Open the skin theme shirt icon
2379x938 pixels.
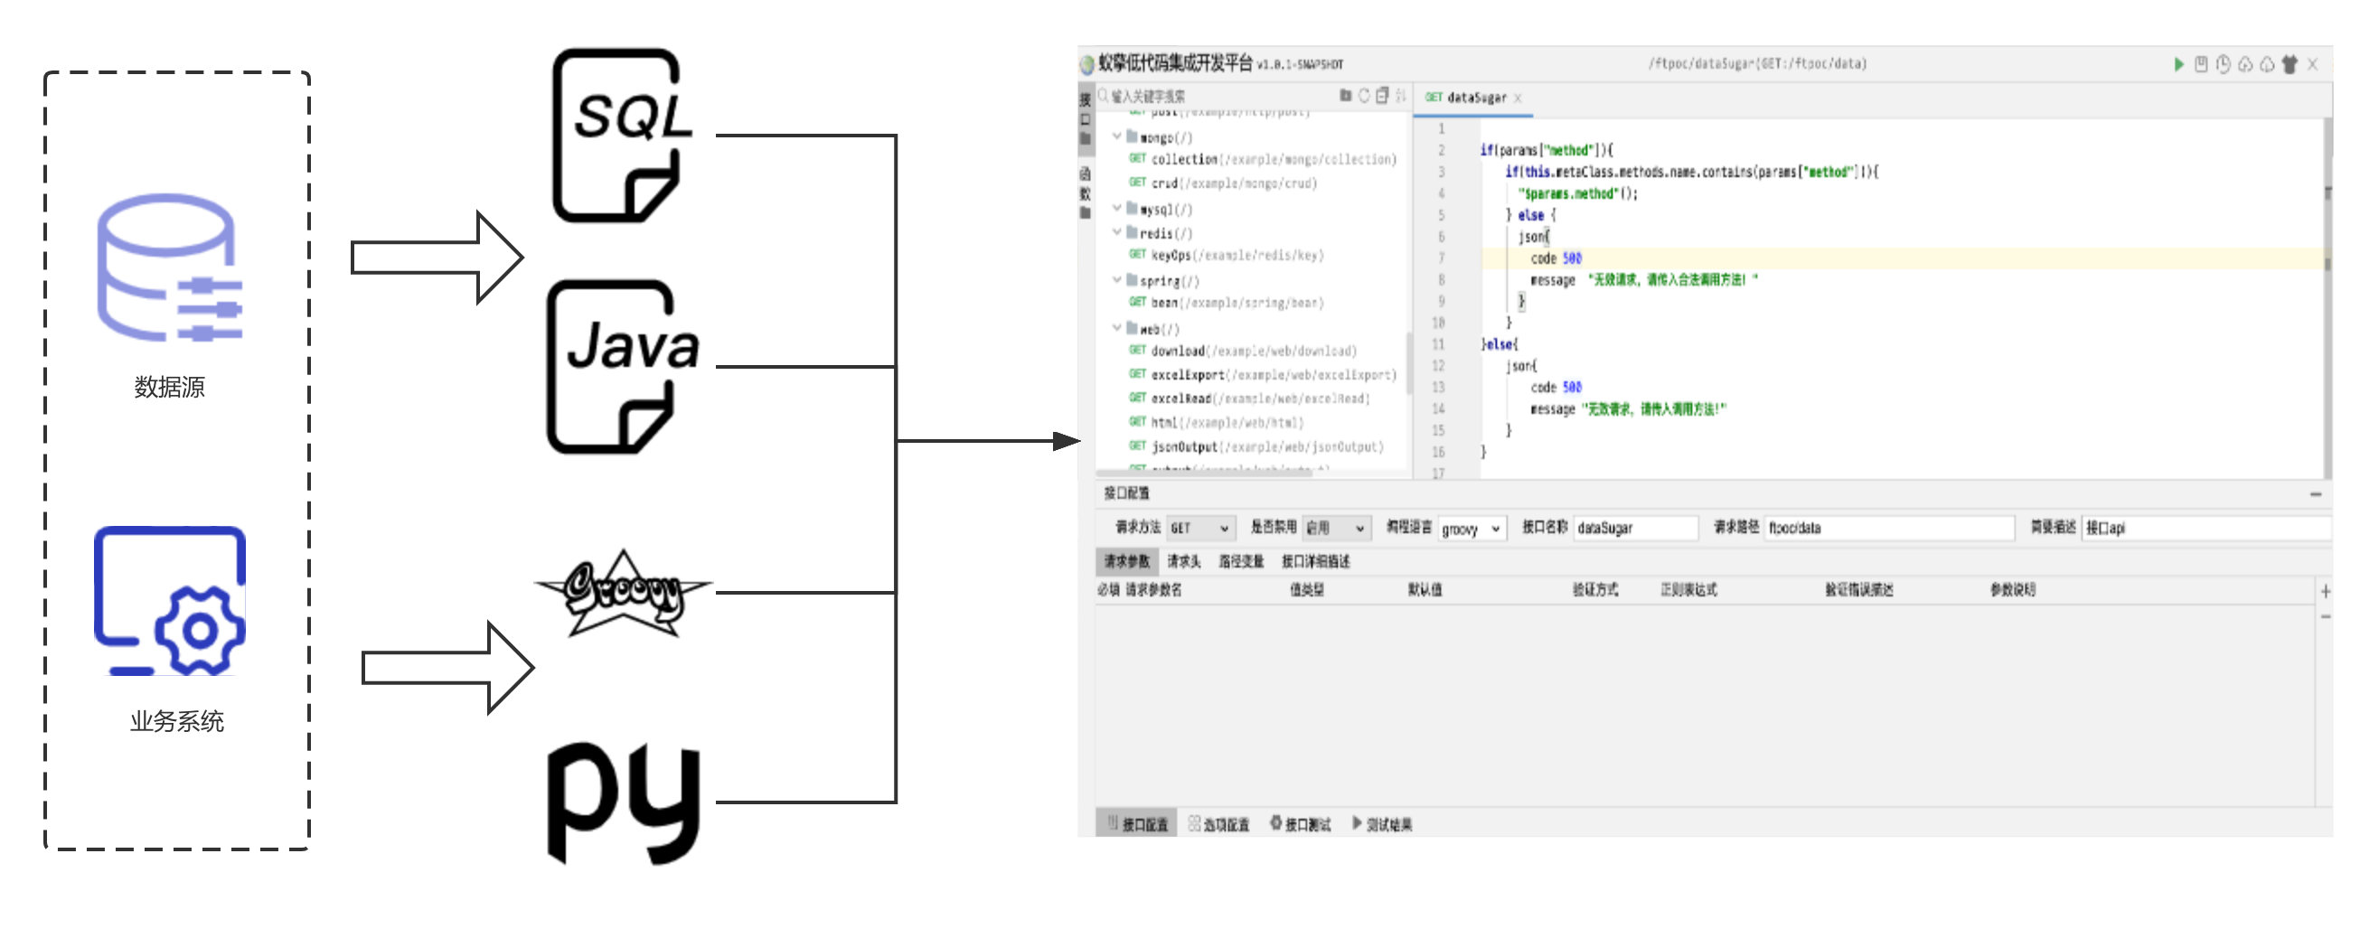2290,63
